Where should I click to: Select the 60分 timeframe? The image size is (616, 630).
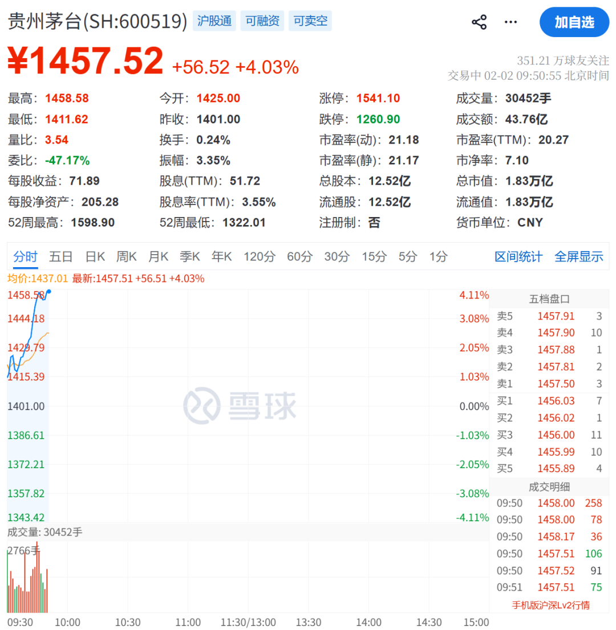point(299,256)
